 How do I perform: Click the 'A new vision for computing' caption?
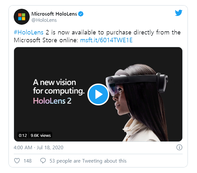tap(59, 86)
